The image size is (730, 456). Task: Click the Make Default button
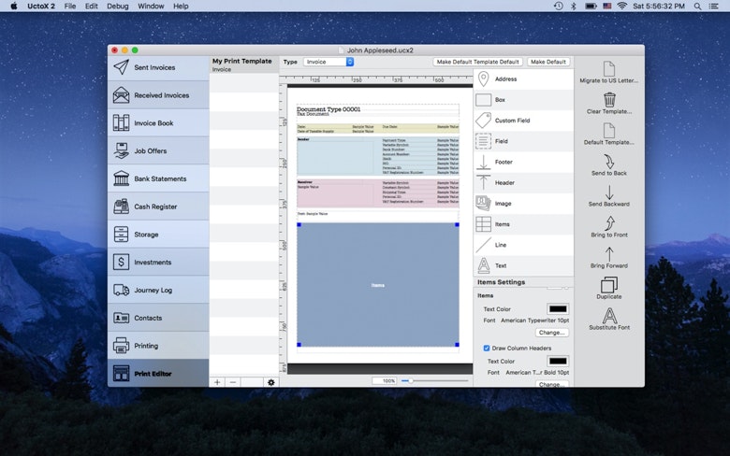click(x=547, y=62)
